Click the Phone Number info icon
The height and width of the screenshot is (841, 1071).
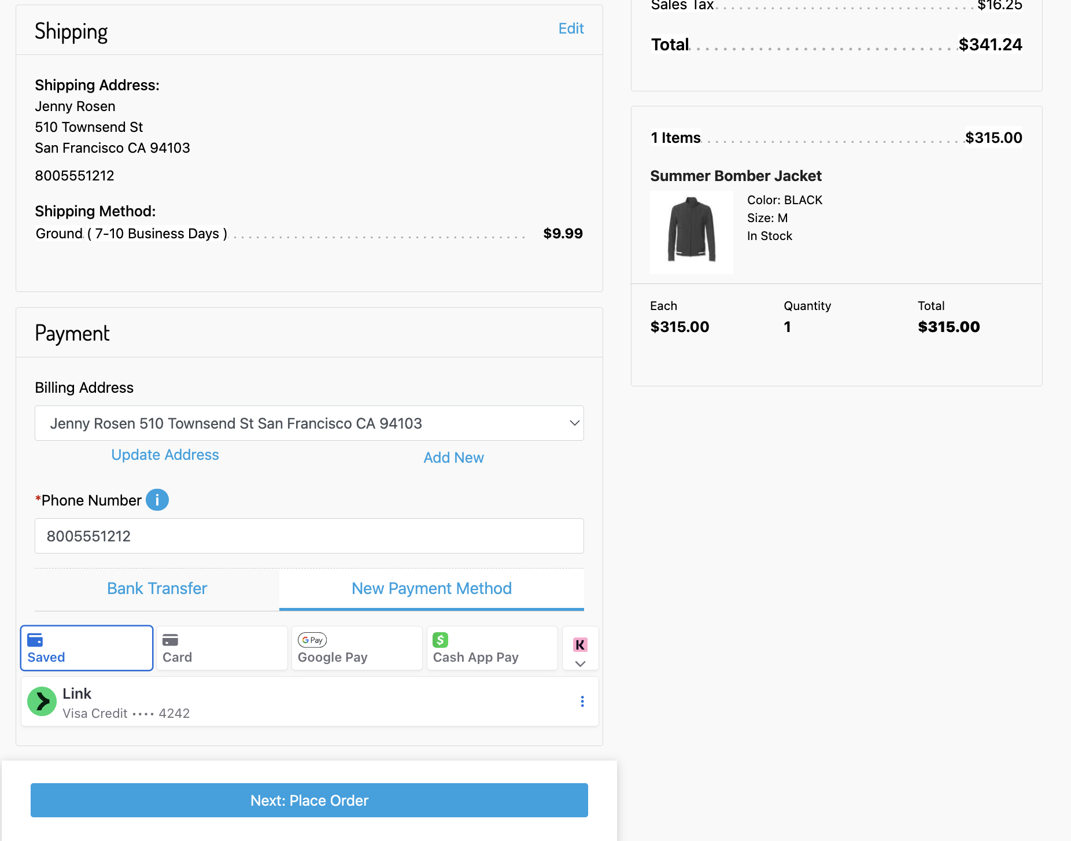(157, 500)
